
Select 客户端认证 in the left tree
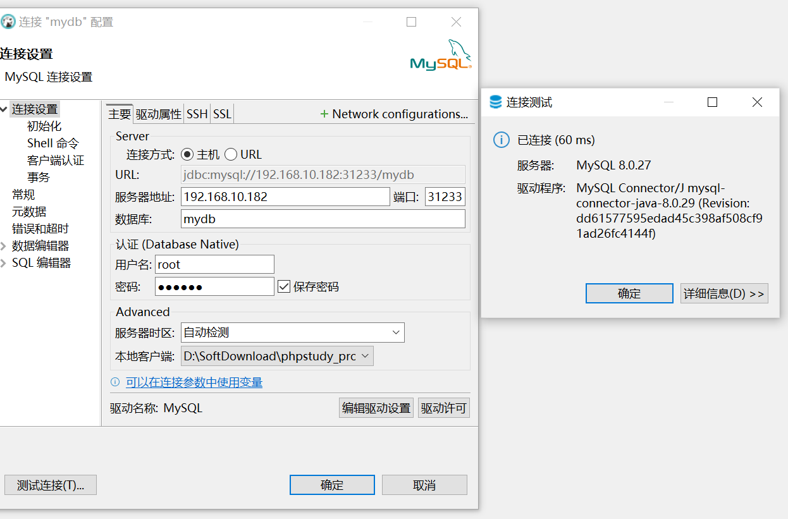click(x=56, y=161)
